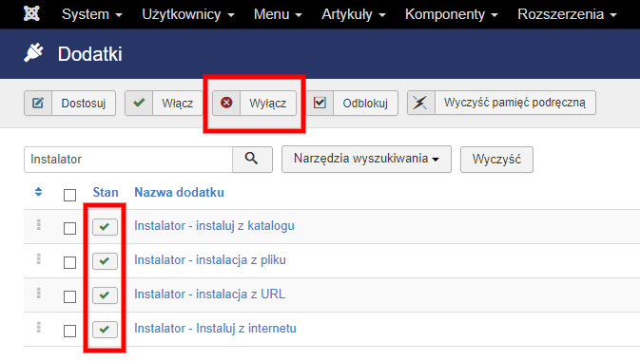Click the Odblokuj checkbox icon
Screen dimensions: 640x361
pyautogui.click(x=320, y=103)
